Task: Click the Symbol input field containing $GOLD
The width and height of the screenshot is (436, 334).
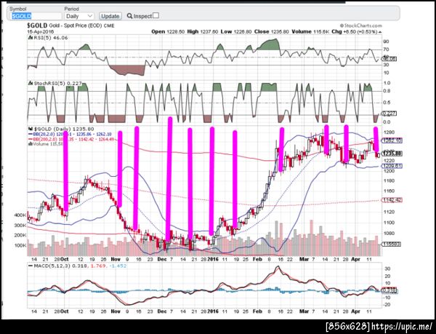Action: pyautogui.click(x=36, y=16)
